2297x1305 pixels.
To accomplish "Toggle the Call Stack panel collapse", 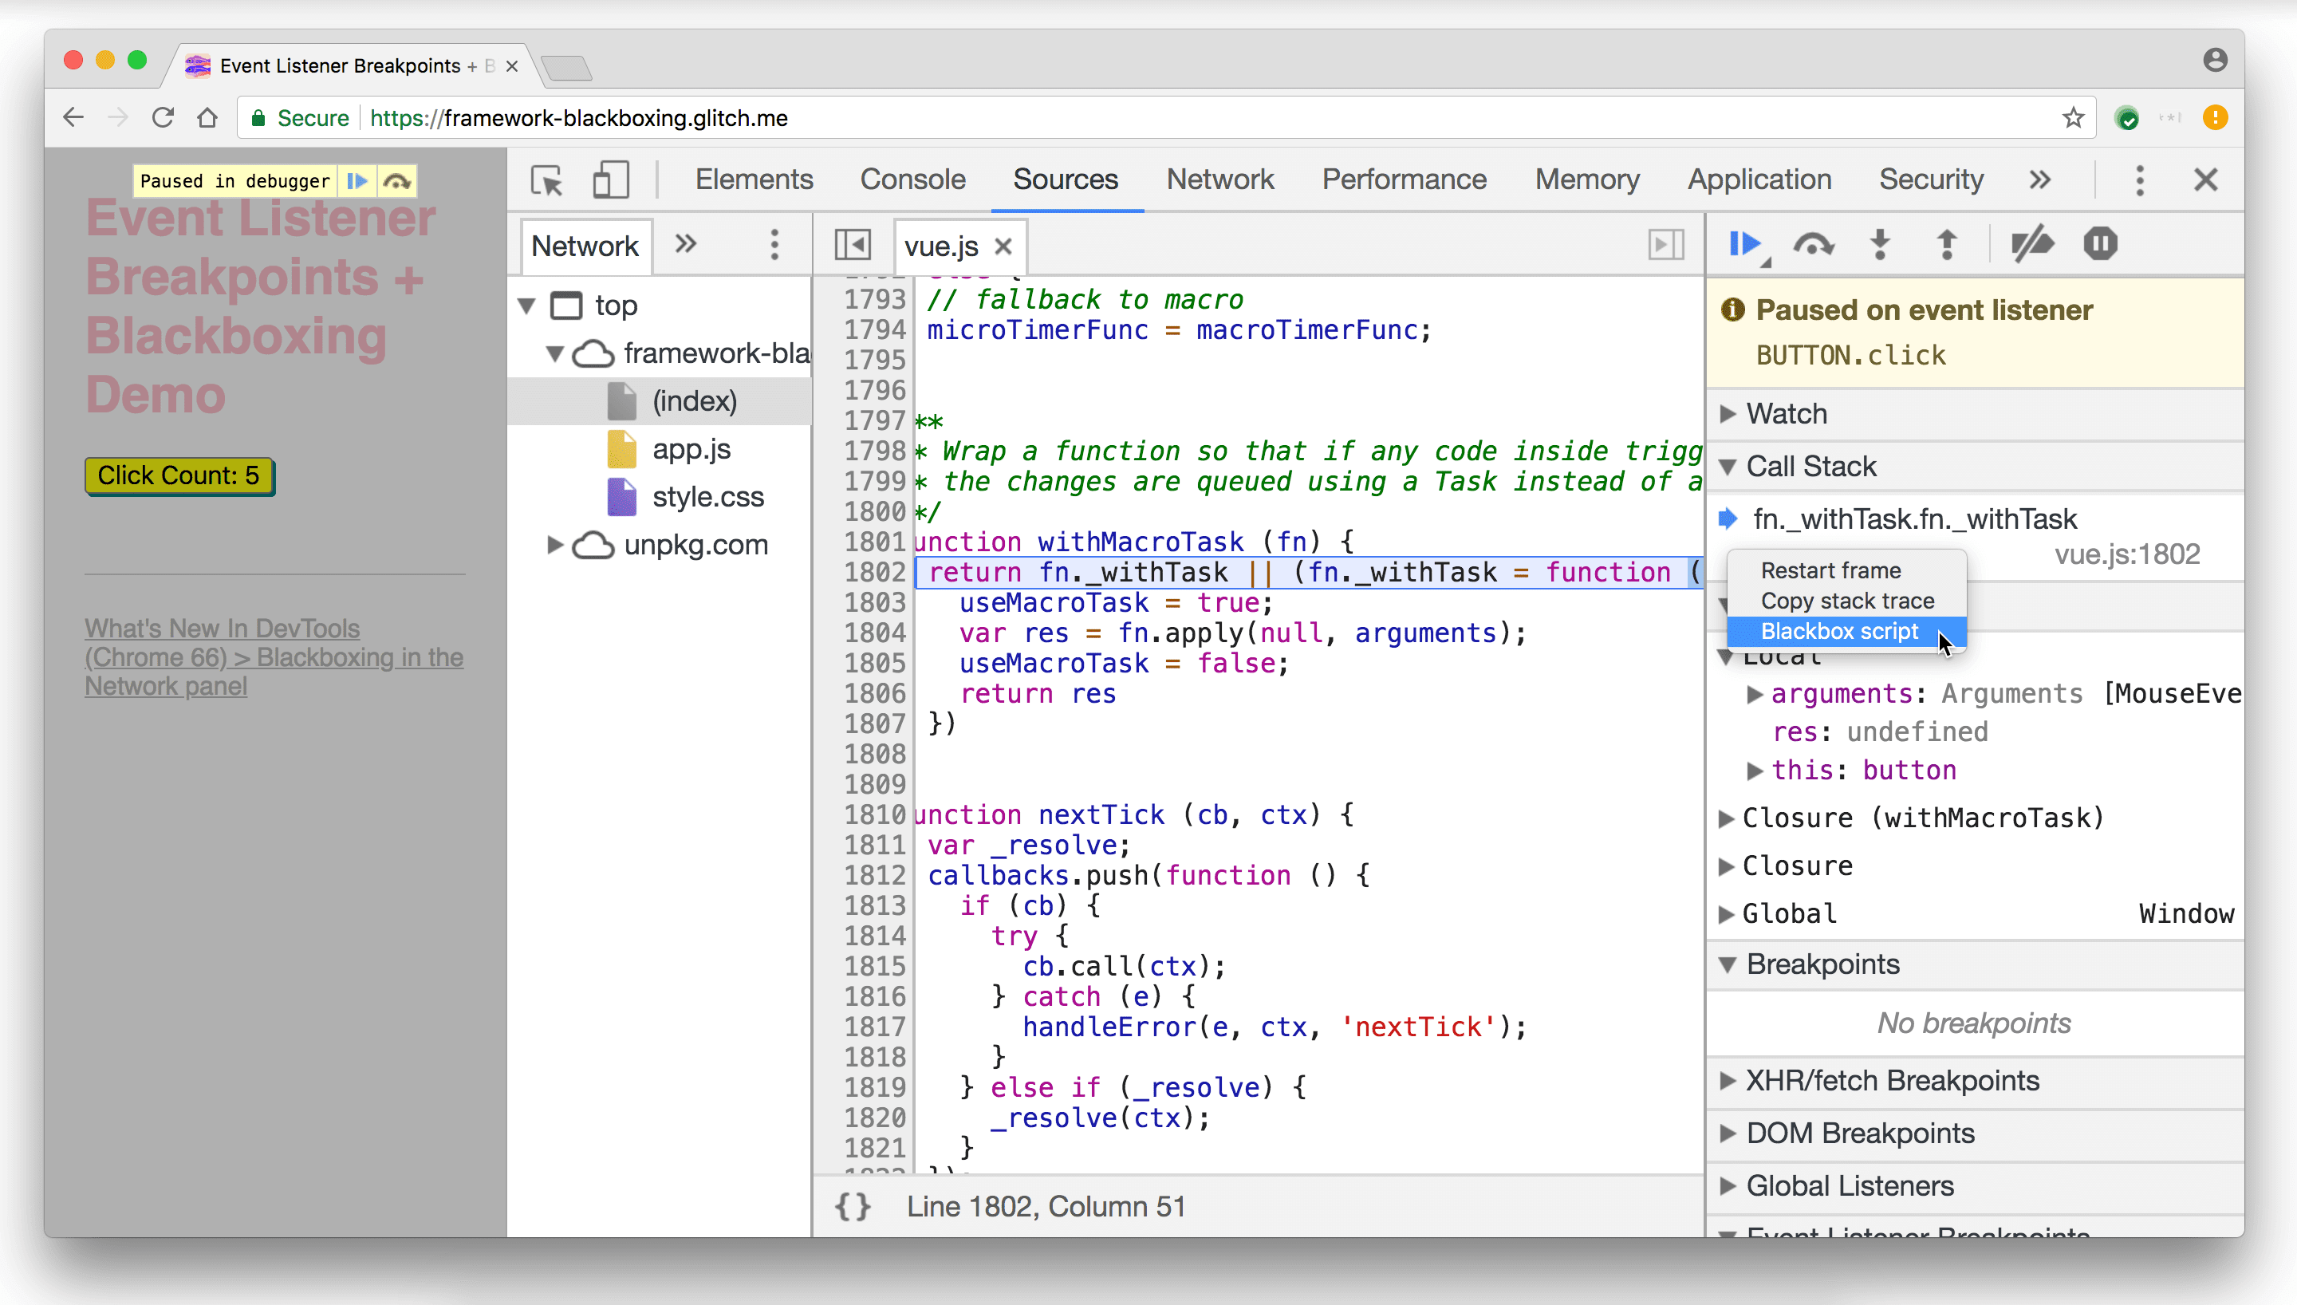I will pos(1729,466).
